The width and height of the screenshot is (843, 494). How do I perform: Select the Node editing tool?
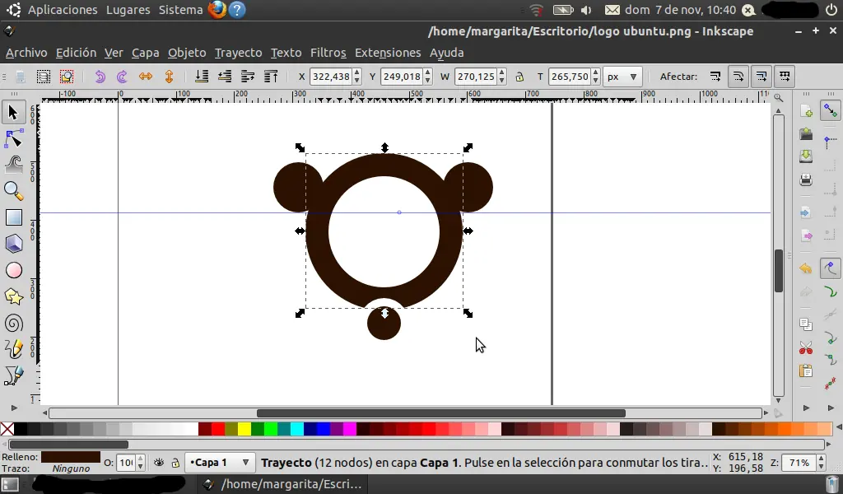click(14, 137)
